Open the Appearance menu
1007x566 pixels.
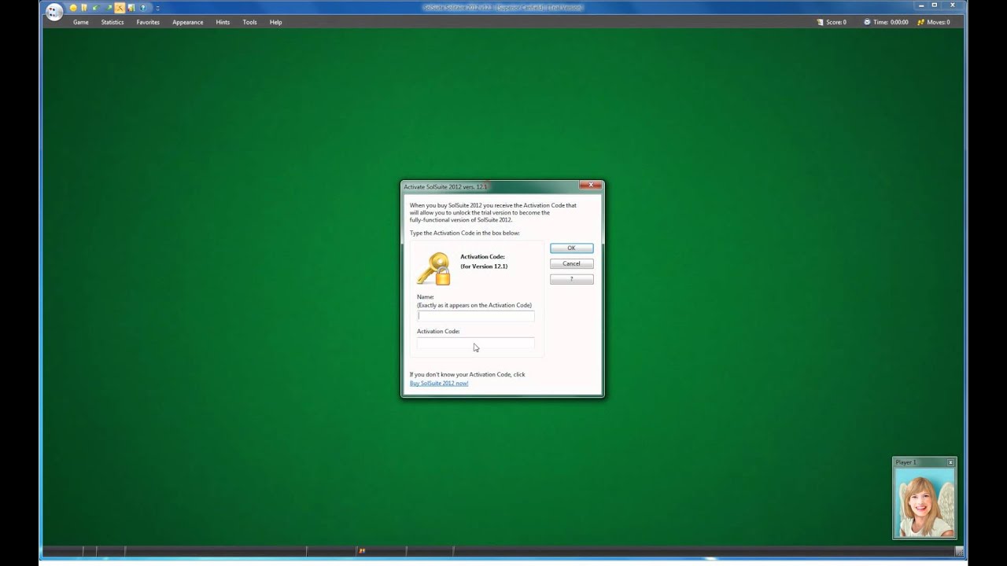click(x=188, y=22)
